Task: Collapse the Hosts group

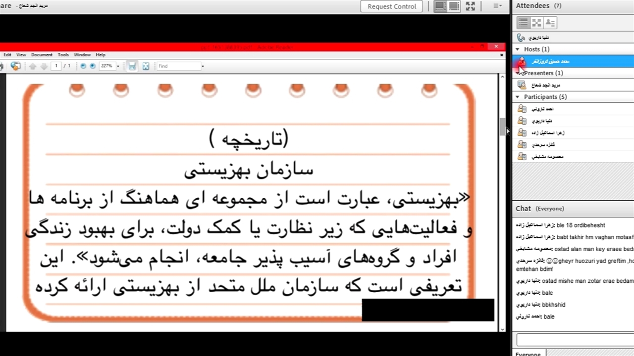Action: 518,49
